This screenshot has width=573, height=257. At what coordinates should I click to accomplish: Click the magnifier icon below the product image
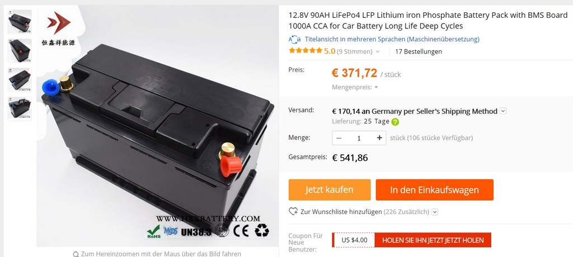click(x=76, y=254)
